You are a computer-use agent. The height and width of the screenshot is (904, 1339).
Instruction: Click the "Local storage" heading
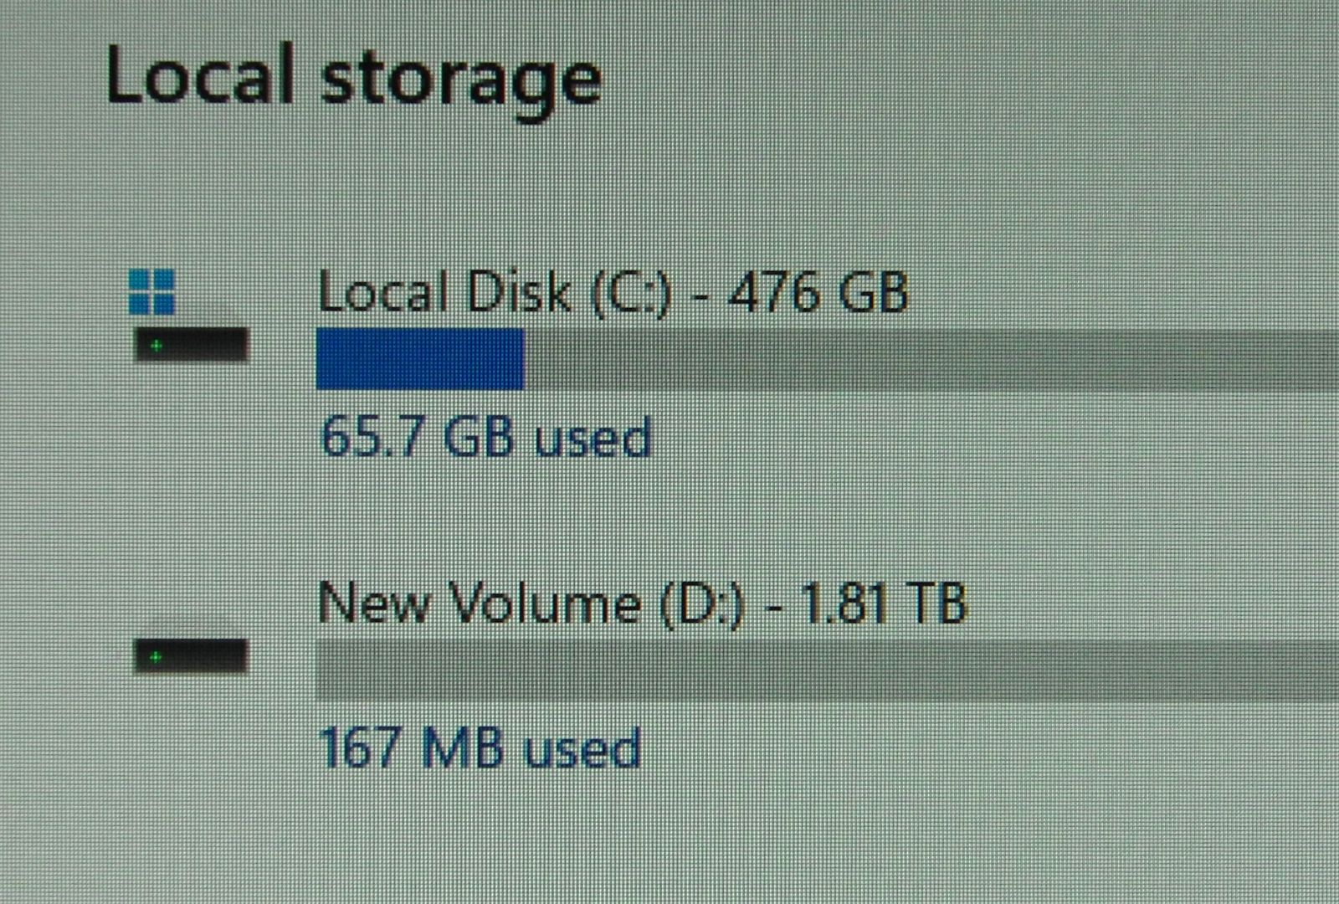point(353,79)
